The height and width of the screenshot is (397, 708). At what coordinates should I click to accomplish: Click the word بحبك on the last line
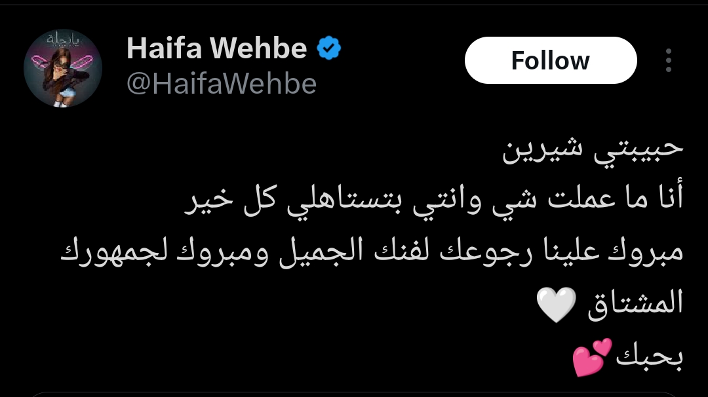[649, 356]
